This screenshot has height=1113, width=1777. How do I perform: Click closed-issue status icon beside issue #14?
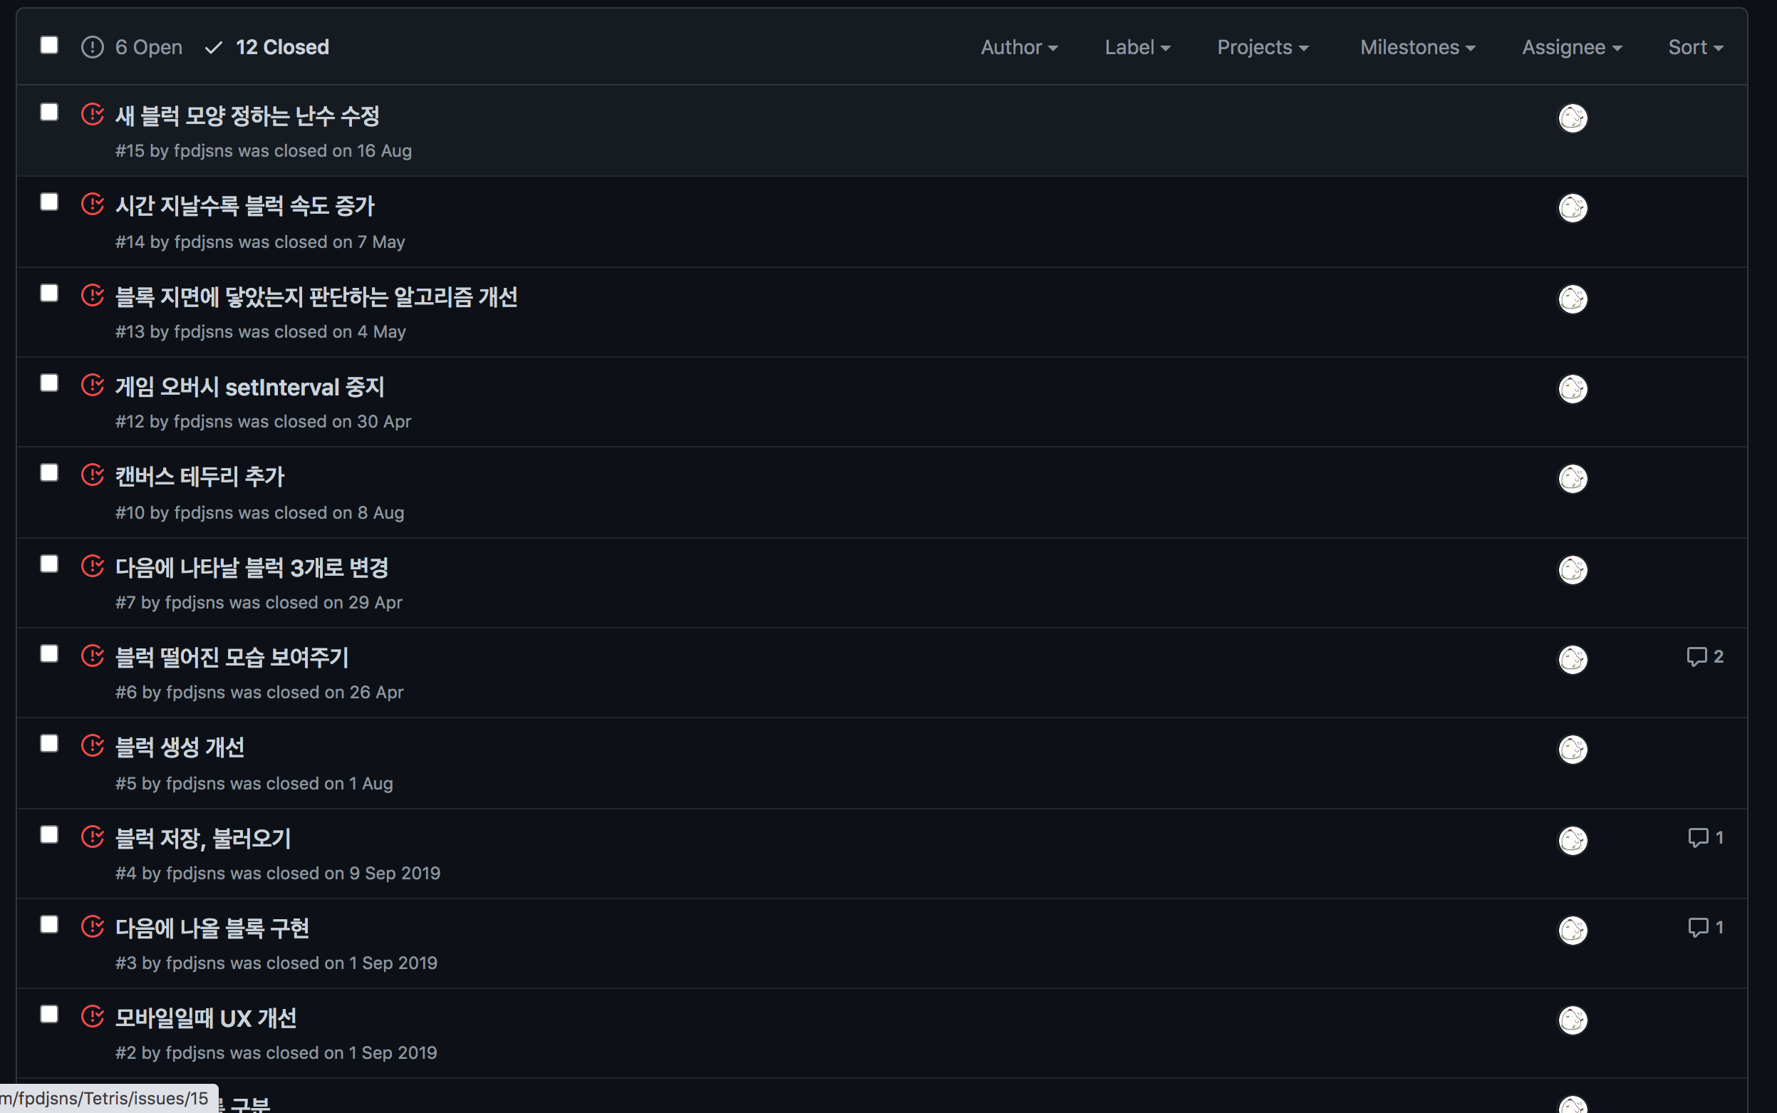tap(92, 204)
